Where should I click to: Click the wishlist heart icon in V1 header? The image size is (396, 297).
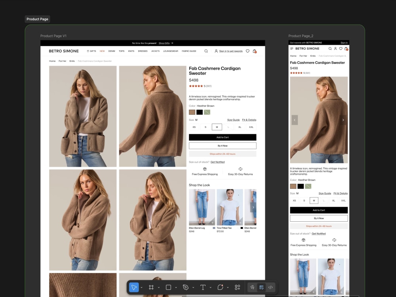(247, 51)
